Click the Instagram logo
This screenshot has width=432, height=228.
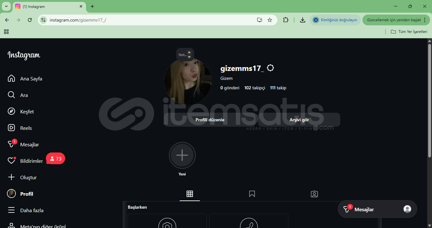(x=24, y=55)
